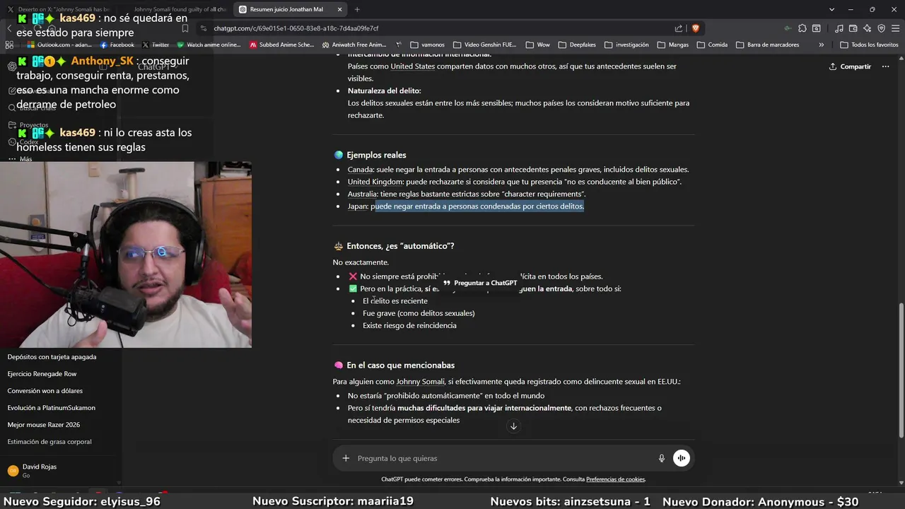This screenshot has width=905, height=509.
Task: Click the browser address bar URL
Action: point(296,28)
